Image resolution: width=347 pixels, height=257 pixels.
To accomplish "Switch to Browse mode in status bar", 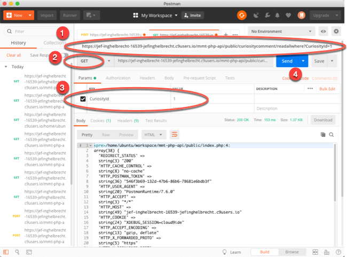I will [x=292, y=252].
